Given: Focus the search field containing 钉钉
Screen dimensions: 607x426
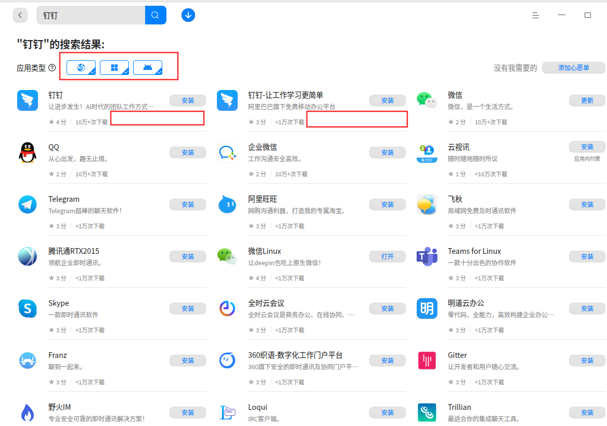Looking at the screenshot, I should 91,15.
